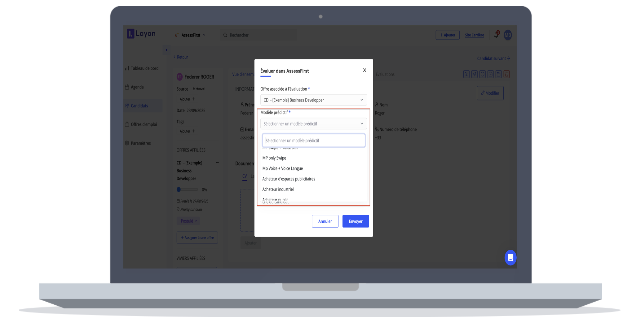Click the Layan logo
Viewport: 636px width, 331px height.
pos(141,34)
